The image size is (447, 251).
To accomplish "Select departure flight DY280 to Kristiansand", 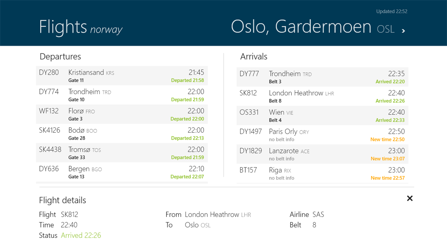I will pyautogui.click(x=122, y=76).
